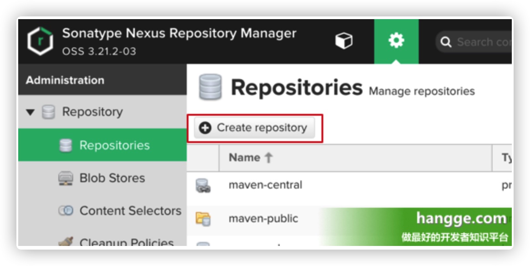Open the Browse cube icon

[x=344, y=41]
